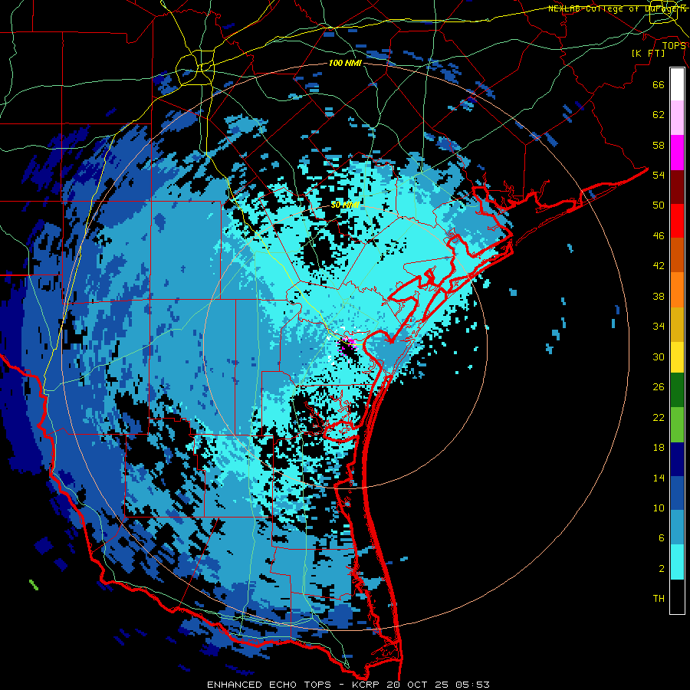Pick the light blue legend swatch
This screenshot has width=690, height=690.
[677, 527]
